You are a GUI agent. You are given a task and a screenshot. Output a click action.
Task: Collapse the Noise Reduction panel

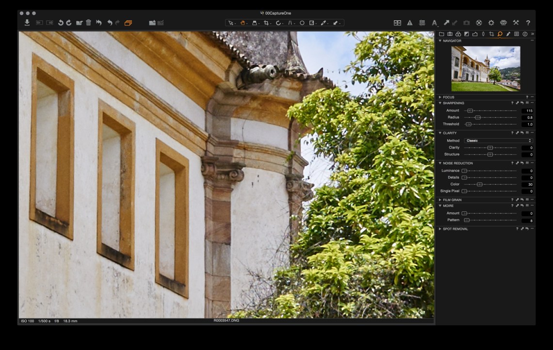(440, 163)
